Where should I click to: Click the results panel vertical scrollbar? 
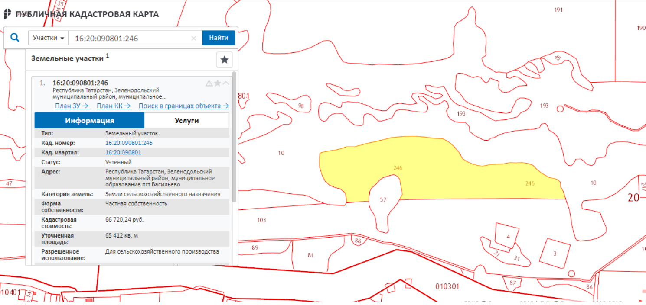pyautogui.click(x=235, y=138)
